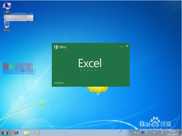The width and height of the screenshot is (182, 136).
Task: Open the Action Center flag icon
Action: tap(155, 133)
